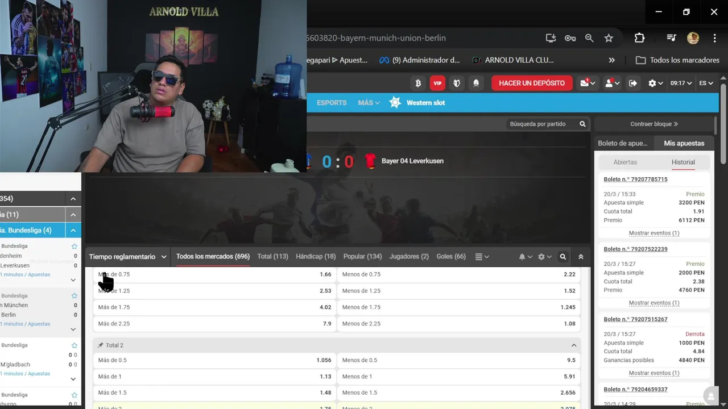The height and width of the screenshot is (409, 728).
Task: Select the Mis apuestas tab
Action: (x=684, y=143)
